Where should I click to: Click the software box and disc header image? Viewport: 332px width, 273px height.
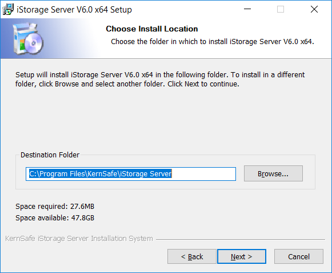pyautogui.click(x=28, y=39)
